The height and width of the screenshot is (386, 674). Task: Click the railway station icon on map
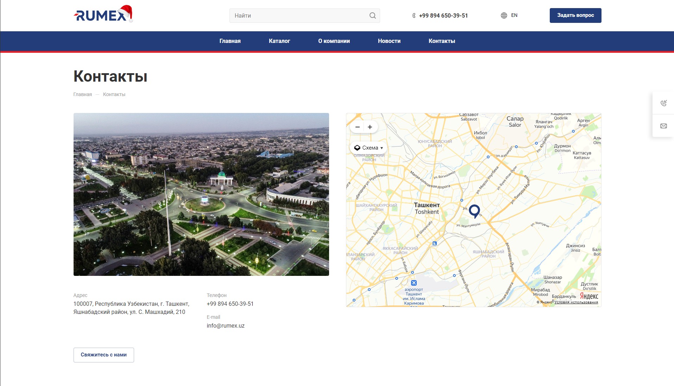(435, 243)
